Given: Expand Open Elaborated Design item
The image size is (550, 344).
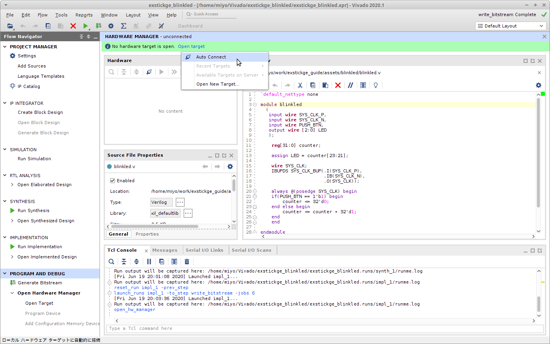Looking at the screenshot, I should [x=12, y=185].
